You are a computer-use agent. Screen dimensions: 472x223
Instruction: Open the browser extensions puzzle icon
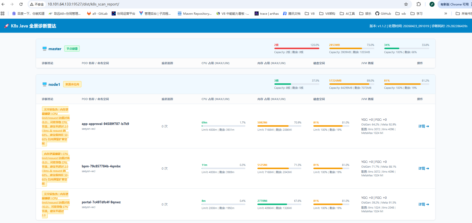pyautogui.click(x=419, y=4)
